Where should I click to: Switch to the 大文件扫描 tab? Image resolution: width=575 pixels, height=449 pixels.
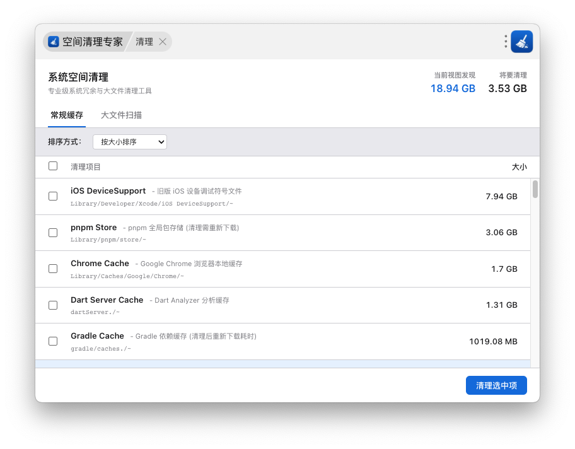click(x=121, y=115)
